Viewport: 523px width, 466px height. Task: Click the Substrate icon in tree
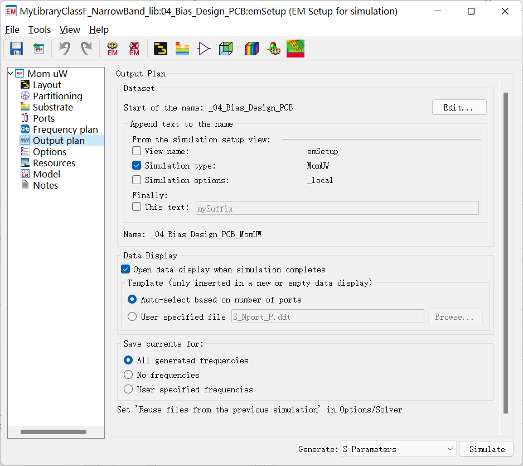coord(25,107)
